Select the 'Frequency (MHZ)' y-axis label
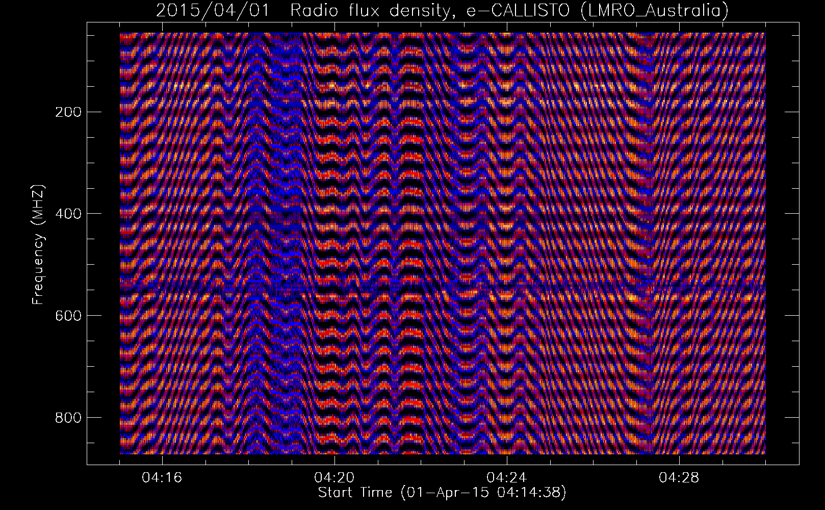 tap(38, 245)
